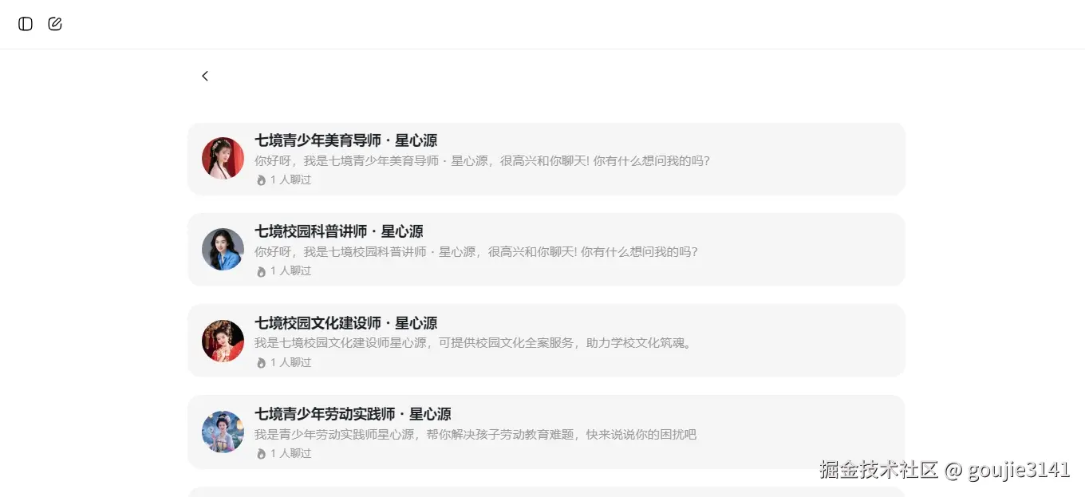Click the avatar of 七境青少年劳动实践师·星心源
1085x497 pixels.
coord(223,431)
